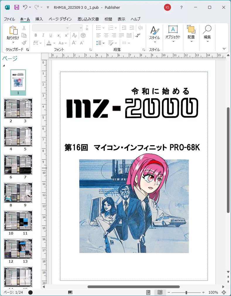Click the Clear Formatting icon
This screenshot has width=231, height=296.
click(74, 35)
